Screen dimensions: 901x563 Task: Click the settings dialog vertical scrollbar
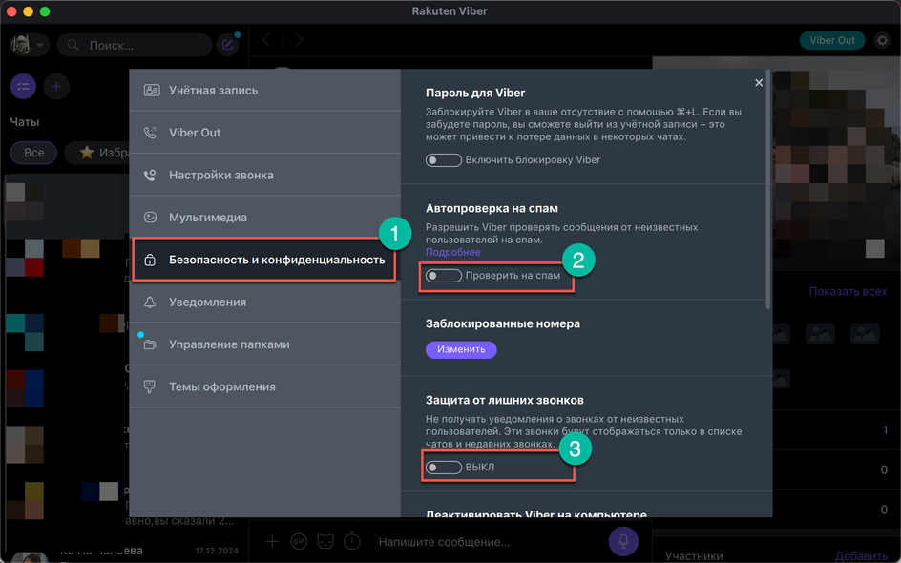pyautogui.click(x=768, y=190)
